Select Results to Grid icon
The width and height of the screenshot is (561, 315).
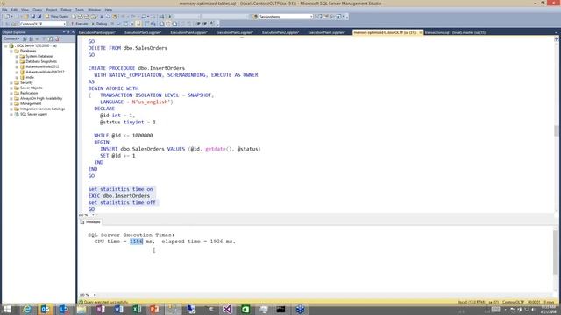click(168, 24)
